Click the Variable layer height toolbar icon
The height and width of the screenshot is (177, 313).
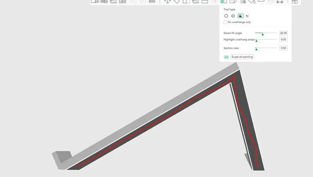coord(152,2)
